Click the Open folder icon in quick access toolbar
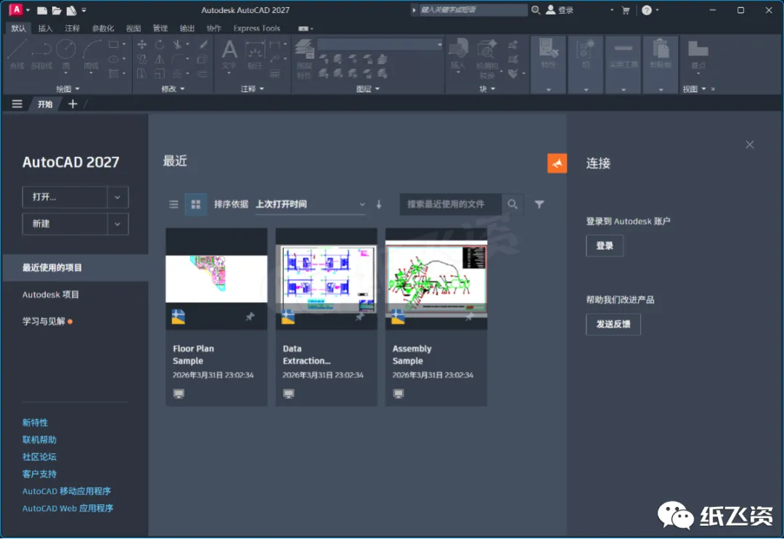Viewport: 784px width, 539px height. pos(57,10)
